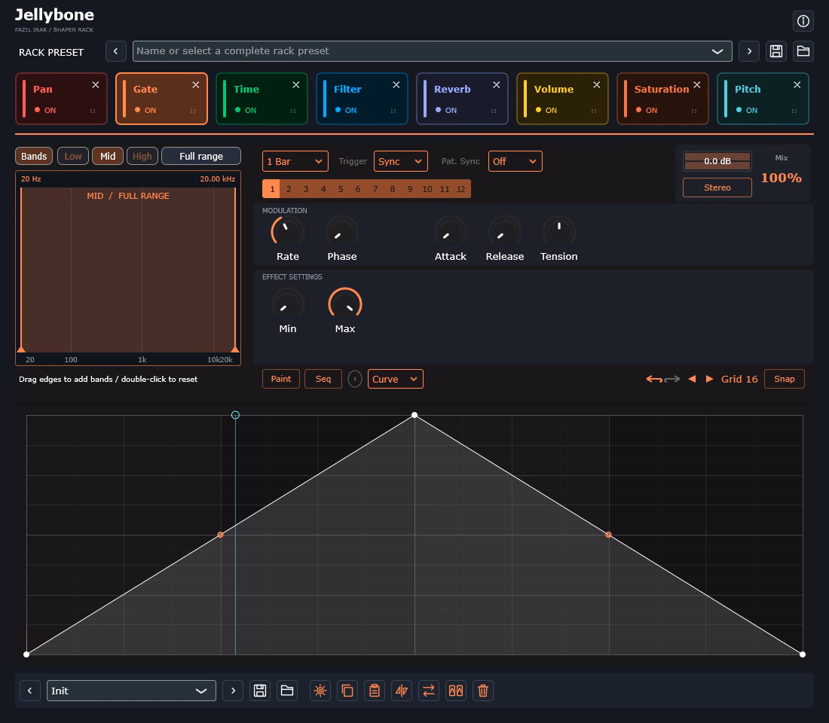Toggle the Snap button
The image size is (829, 723).
(784, 379)
